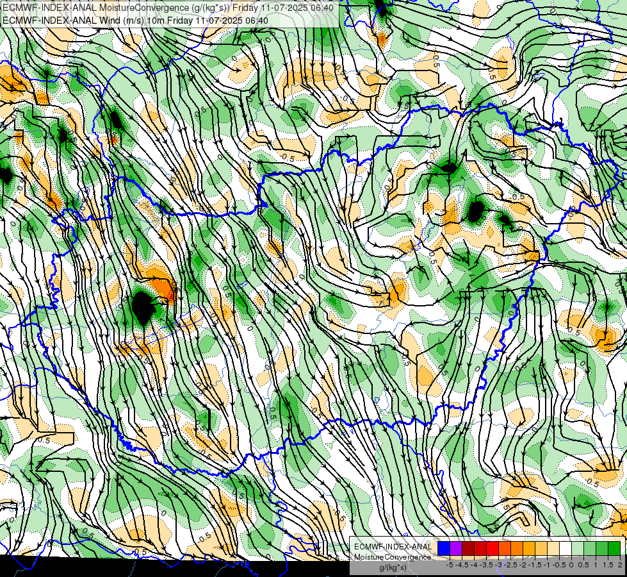Select the white legend swatch
This screenshot has height=577, width=627.
pyautogui.click(x=566, y=548)
